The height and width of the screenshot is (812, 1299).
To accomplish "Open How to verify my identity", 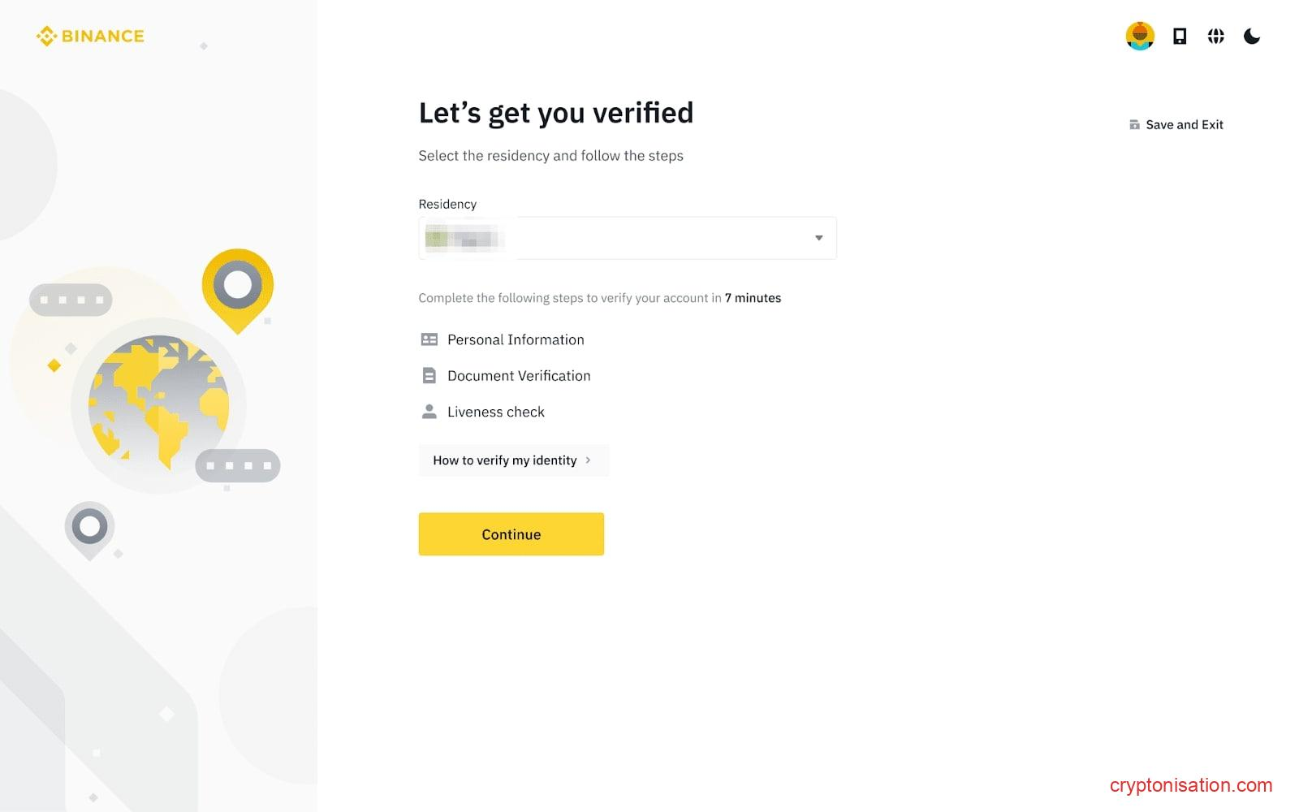I will pyautogui.click(x=504, y=460).
